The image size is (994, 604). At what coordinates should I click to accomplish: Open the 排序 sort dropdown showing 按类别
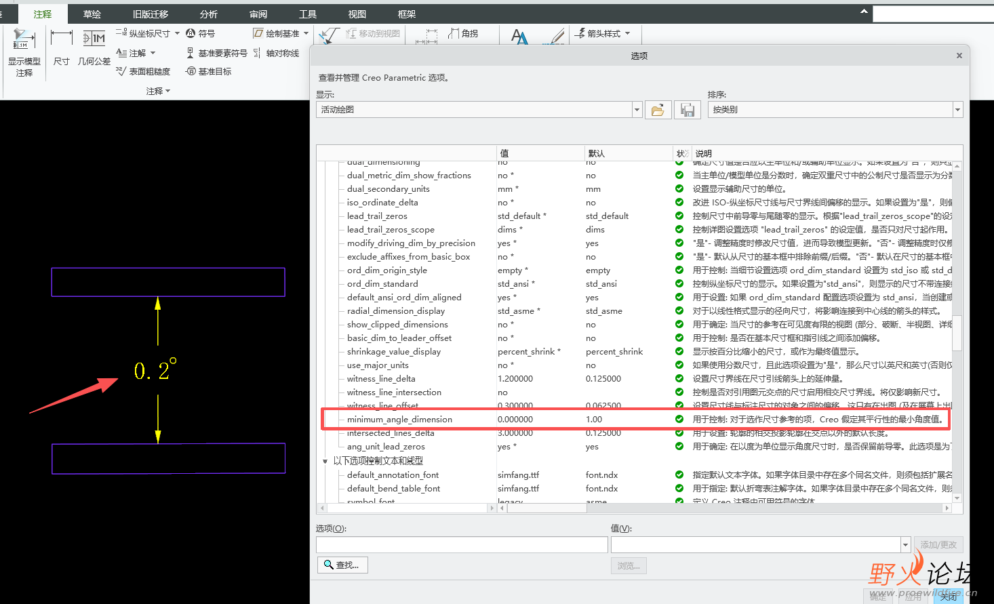pyautogui.click(x=957, y=109)
